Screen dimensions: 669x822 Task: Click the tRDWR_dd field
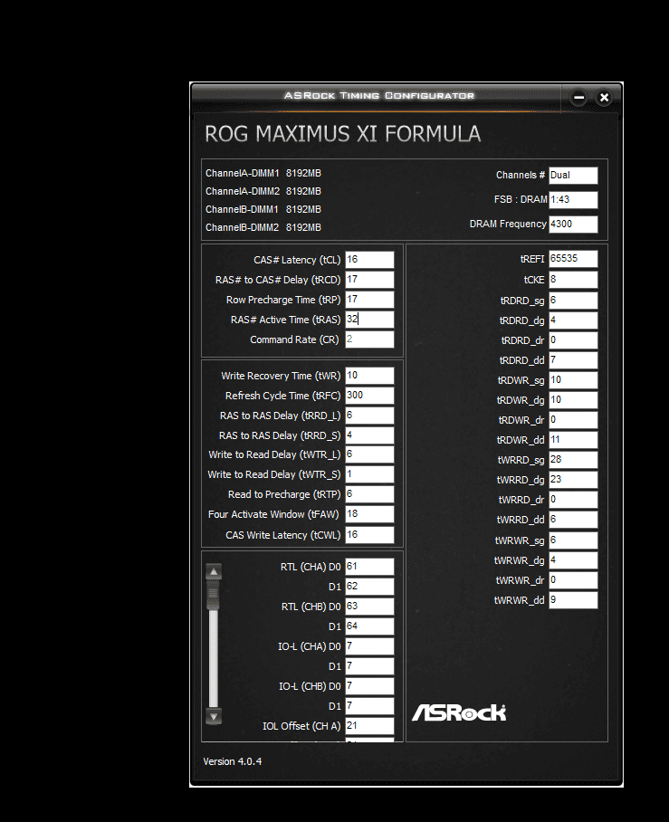pos(573,440)
